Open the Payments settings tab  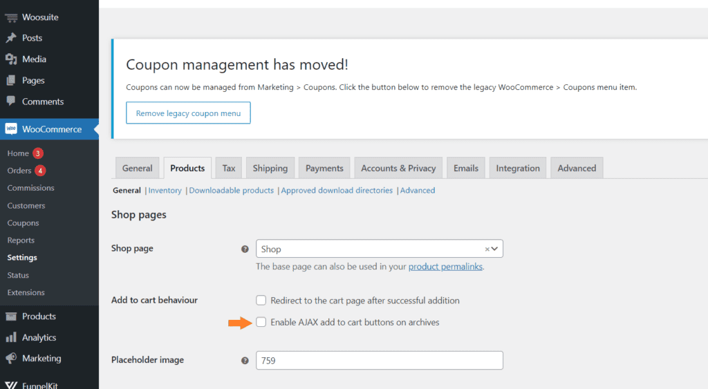324,168
